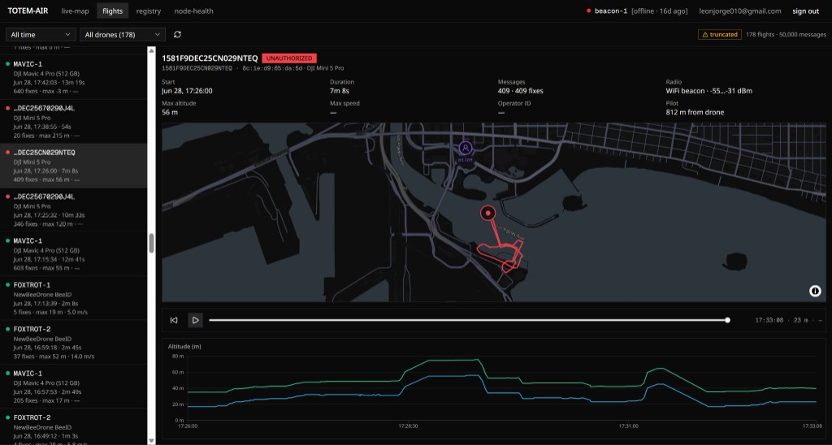Select ..DEC25CN029NTEQ flight at 17:26:00

pyautogui.click(x=73, y=166)
